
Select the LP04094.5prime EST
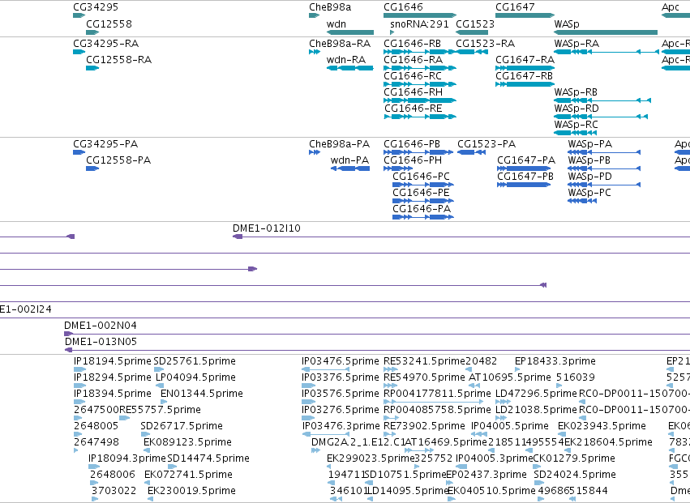[x=160, y=386]
